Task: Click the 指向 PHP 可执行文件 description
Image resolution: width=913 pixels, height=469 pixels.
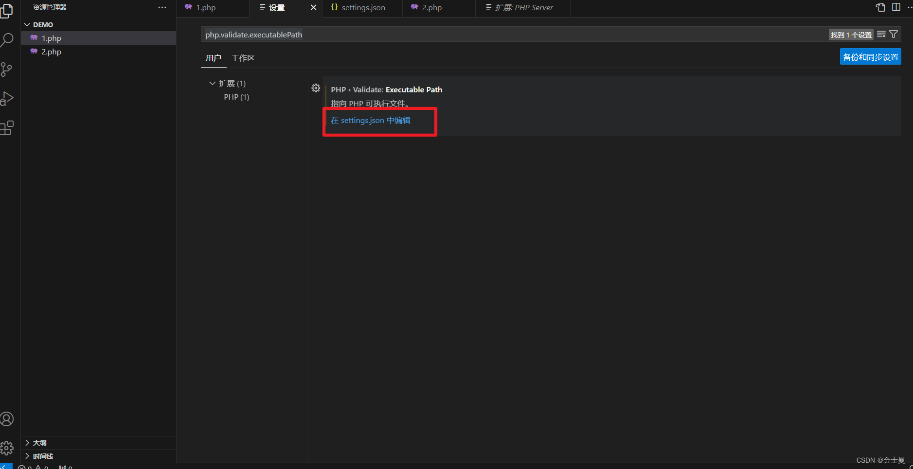Action: 370,104
